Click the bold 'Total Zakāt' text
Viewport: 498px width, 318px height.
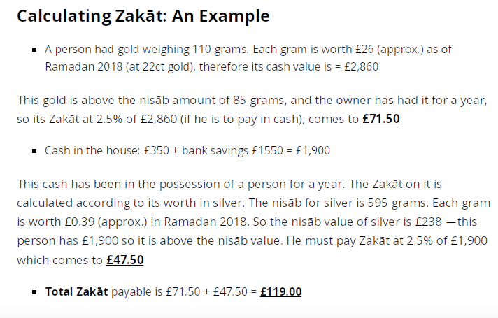coord(76,291)
